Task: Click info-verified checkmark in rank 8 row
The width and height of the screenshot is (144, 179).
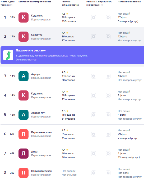Action: click(x=108, y=173)
